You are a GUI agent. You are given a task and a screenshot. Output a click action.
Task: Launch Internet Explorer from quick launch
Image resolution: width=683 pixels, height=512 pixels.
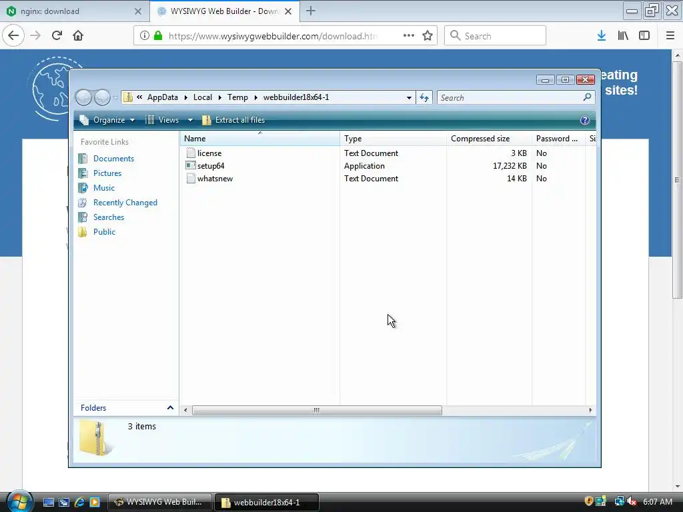79,502
